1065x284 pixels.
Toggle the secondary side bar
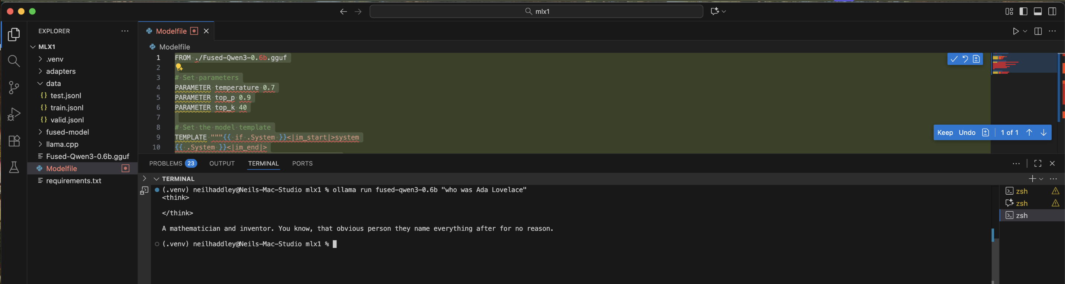point(1052,11)
